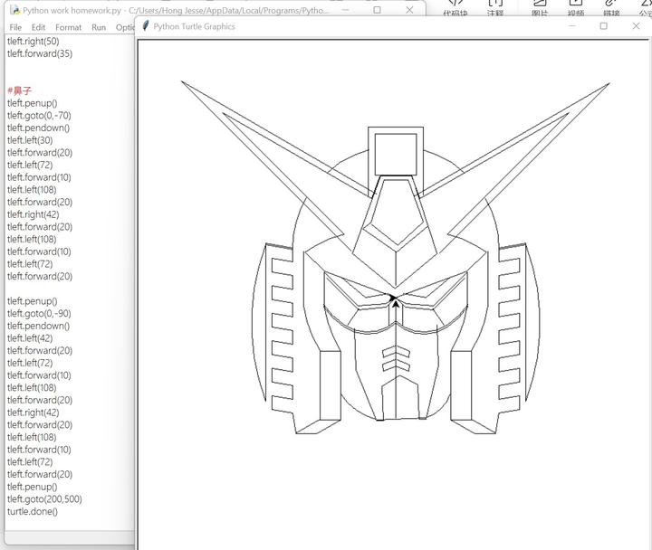Screen dimensions: 652x550
Task: Click the code line tleft.right(50)
Action: tap(34, 41)
